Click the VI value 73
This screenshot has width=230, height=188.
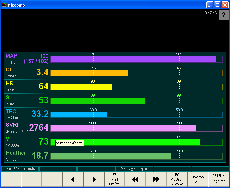coord(44,141)
